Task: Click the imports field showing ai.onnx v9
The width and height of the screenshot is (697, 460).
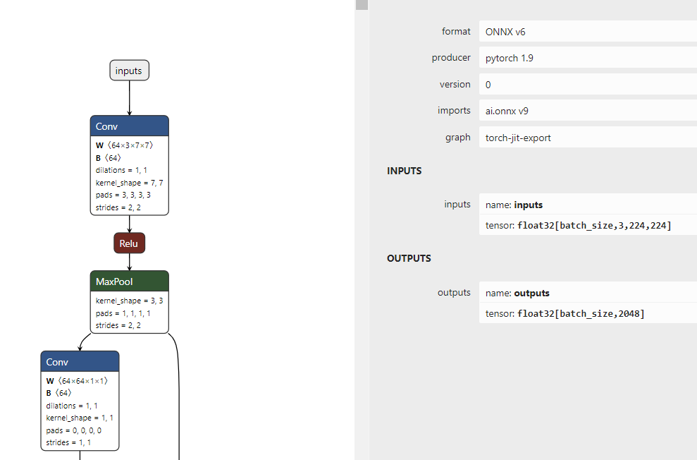Action: click(x=587, y=111)
